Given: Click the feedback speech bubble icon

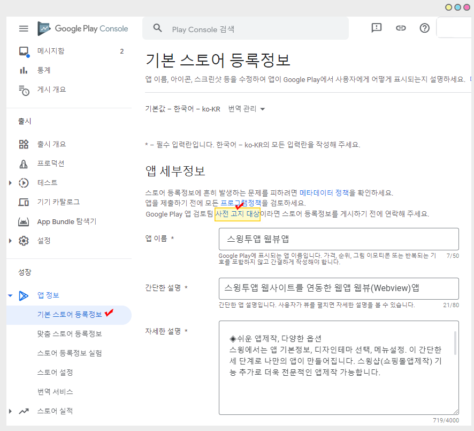Looking at the screenshot, I should [x=377, y=28].
